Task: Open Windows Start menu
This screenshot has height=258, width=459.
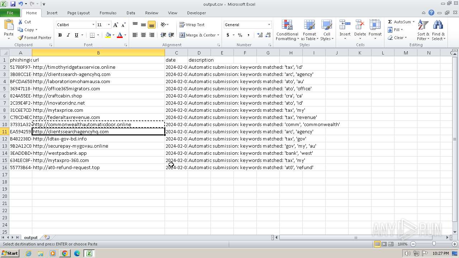Action: tap(10, 253)
